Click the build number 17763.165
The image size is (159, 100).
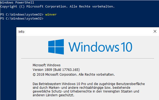tap(70, 70)
